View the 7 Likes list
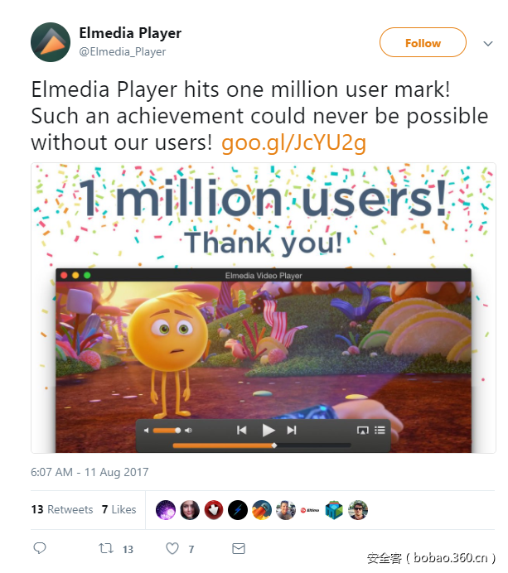The width and height of the screenshot is (508, 573). [x=119, y=509]
